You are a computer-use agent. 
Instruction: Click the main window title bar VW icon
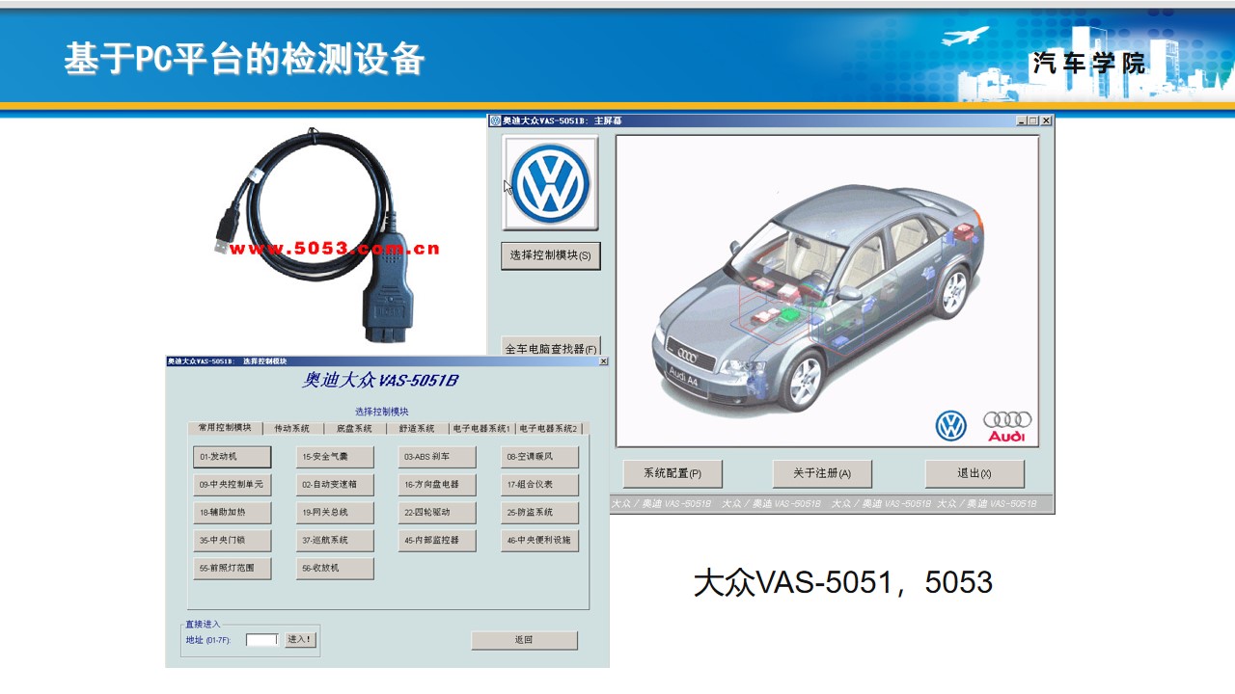click(496, 120)
